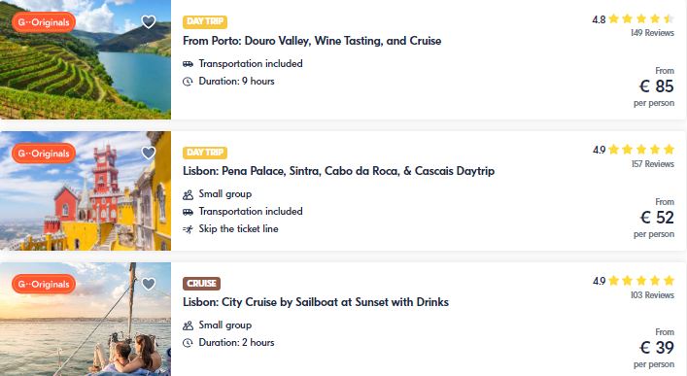Screen dimensions: 687x376
Task: Toggle wishlist heart on Sailboat Sunset cruise
Action: point(149,284)
